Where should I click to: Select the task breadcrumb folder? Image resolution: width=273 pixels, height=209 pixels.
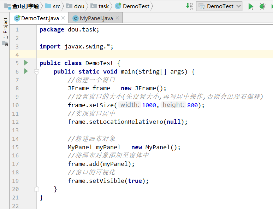[100, 6]
